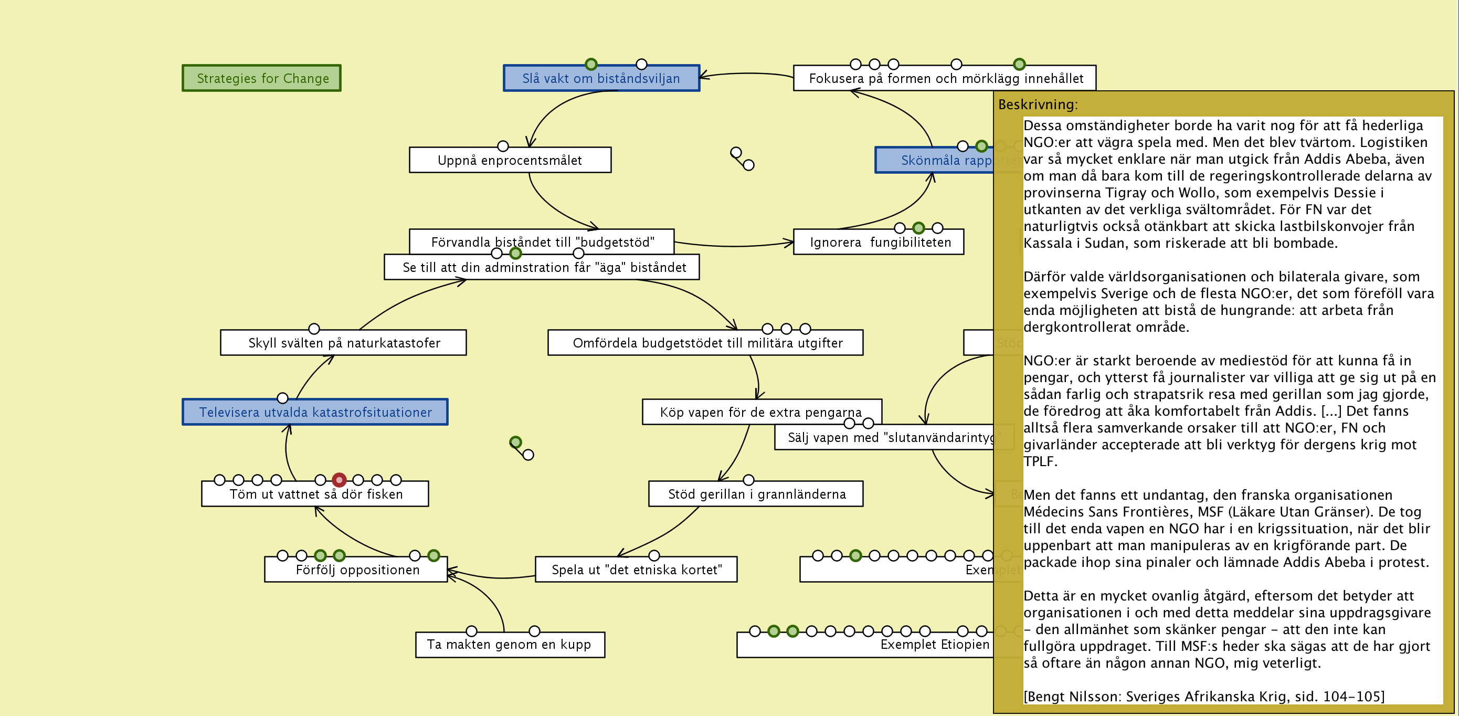
Task: Click circle atop "Televisera utvalda katastrofsituationer" node
Action: pos(282,398)
